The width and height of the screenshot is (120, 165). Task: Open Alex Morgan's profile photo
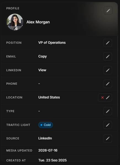[15, 22]
